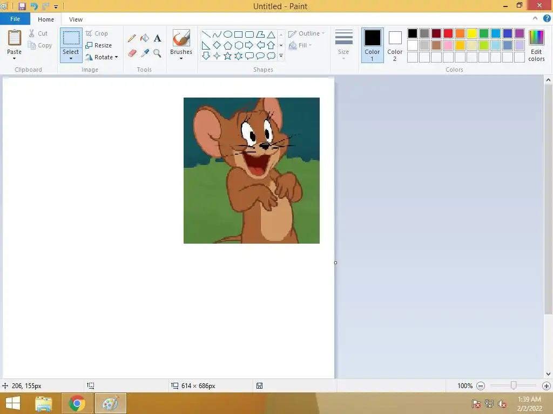
Task: Choose the Line shape
Action: (x=206, y=34)
